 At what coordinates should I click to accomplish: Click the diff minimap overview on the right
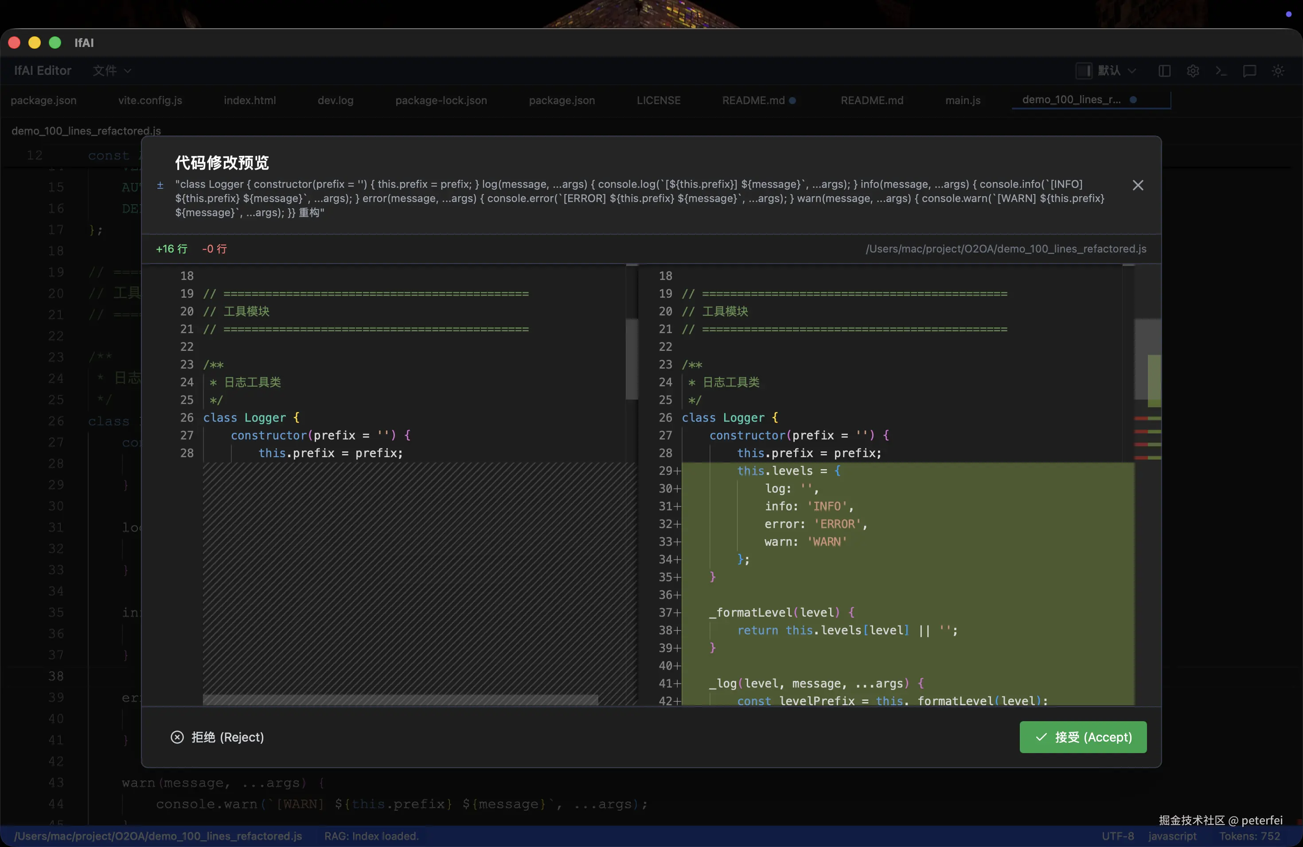(1147, 383)
